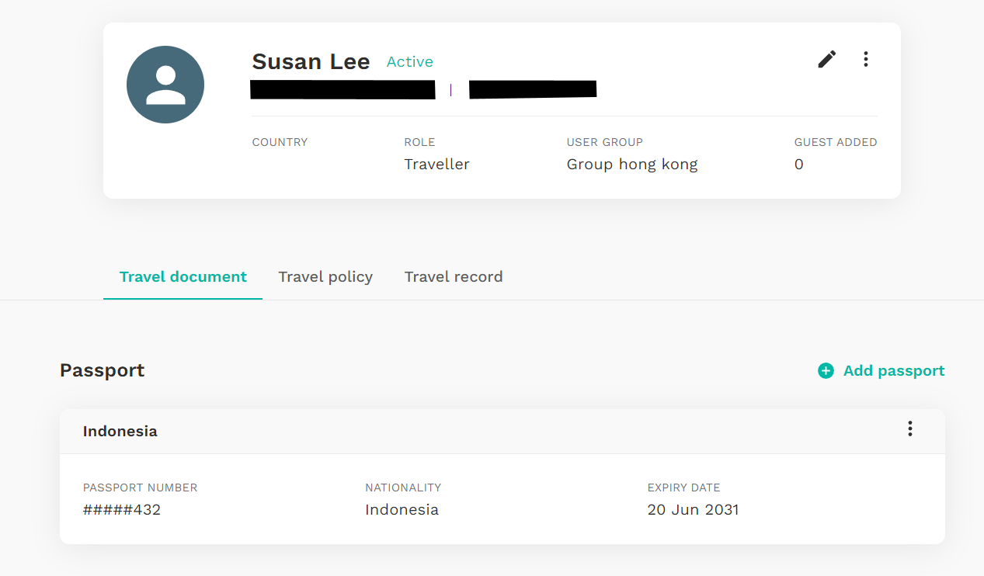The image size is (984, 576).
Task: Open the profile card three-dot menu
Action: pyautogui.click(x=866, y=59)
